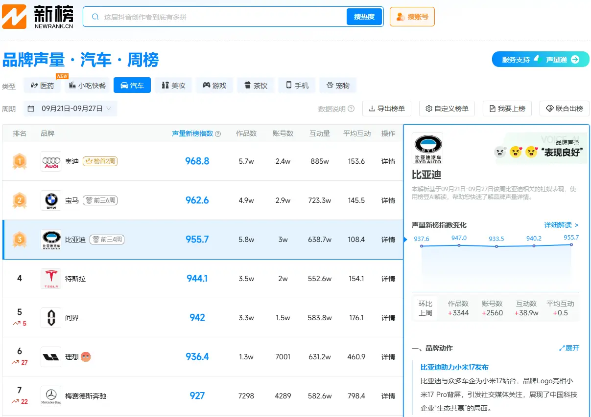This screenshot has width=591, height=417.
Task: Click the Audi brand logo
Action: [51, 161]
